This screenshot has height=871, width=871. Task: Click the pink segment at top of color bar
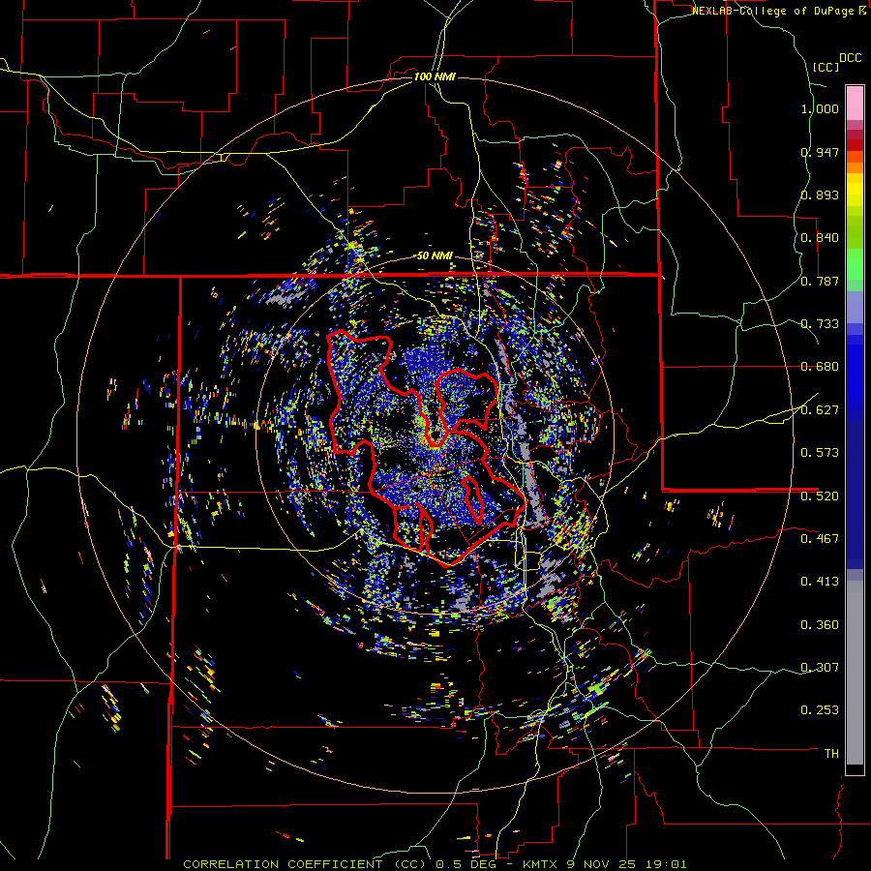pyautogui.click(x=855, y=103)
